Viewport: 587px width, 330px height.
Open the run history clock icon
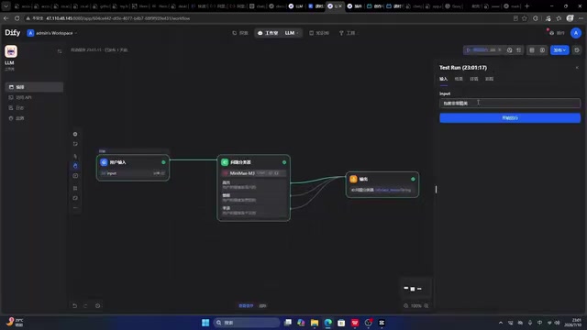click(x=510, y=50)
